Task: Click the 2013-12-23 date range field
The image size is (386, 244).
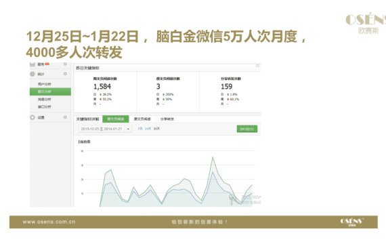Action: [102, 129]
